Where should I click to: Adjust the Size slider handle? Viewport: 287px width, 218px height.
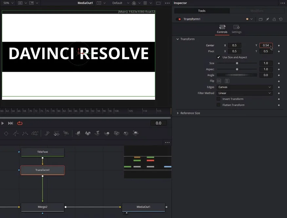(237, 63)
